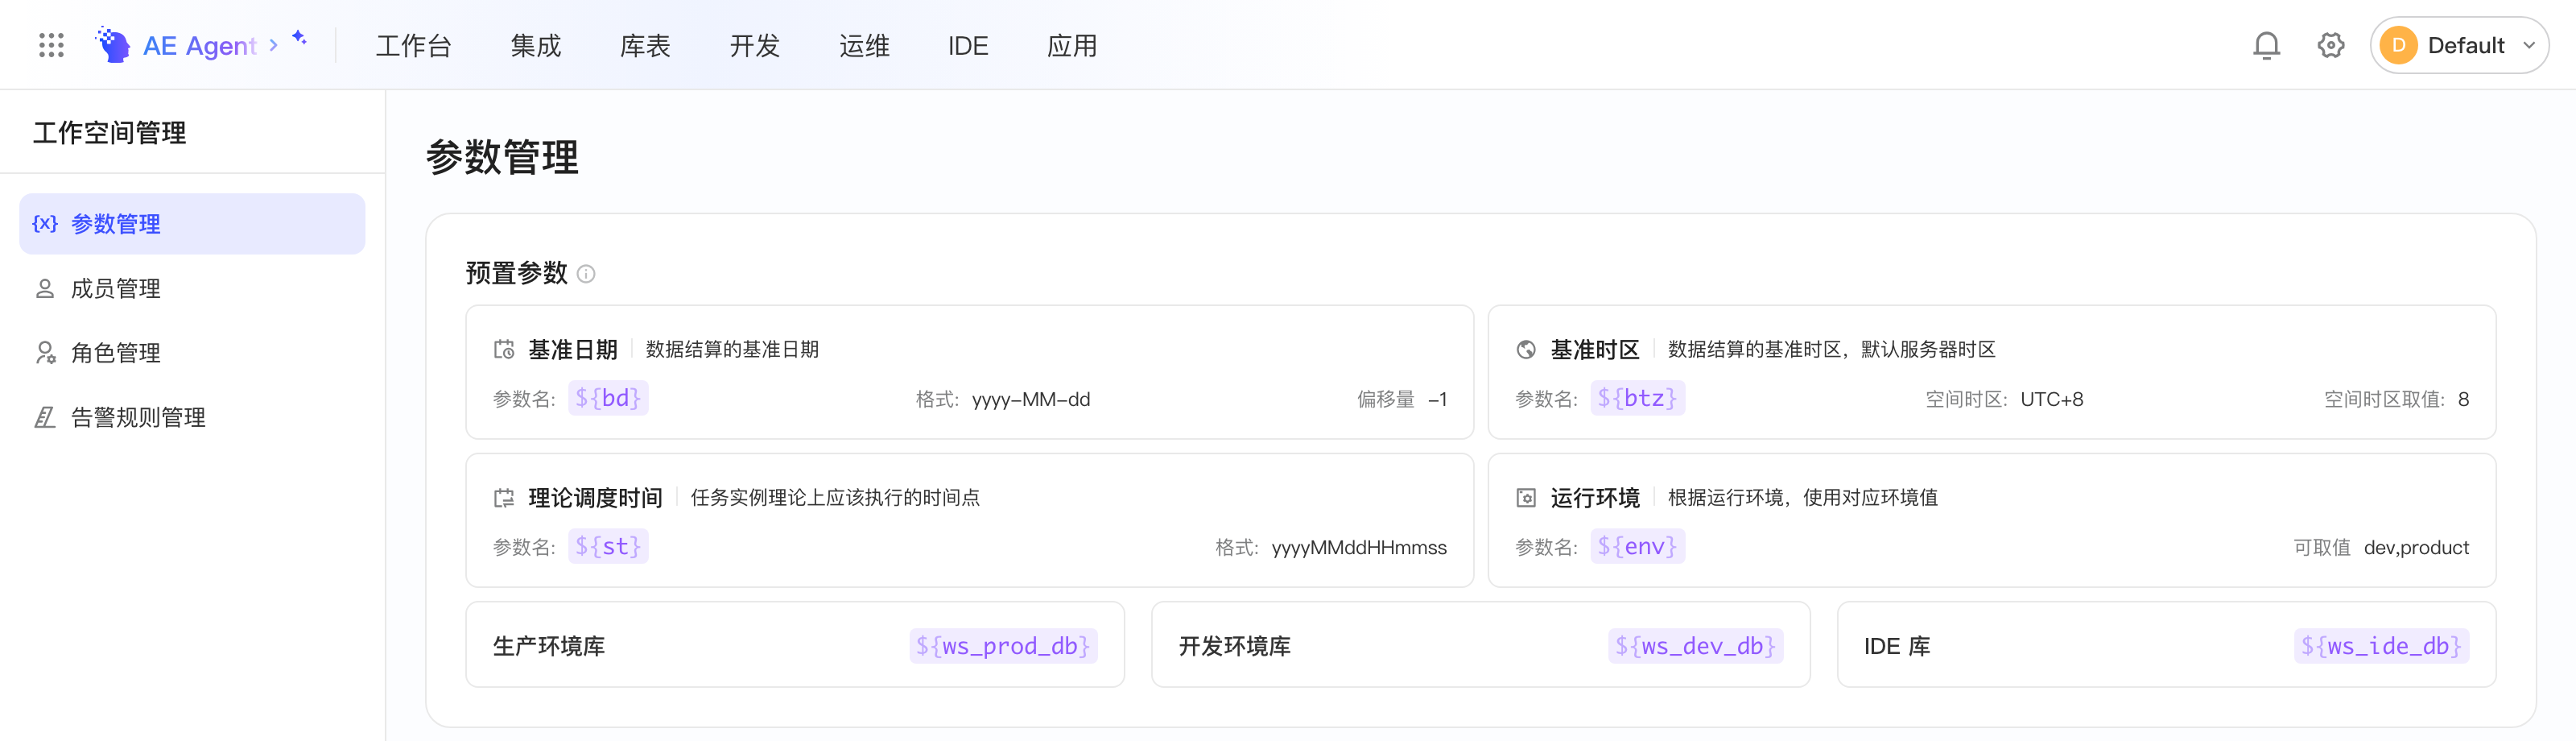Screen dimensions: 2576x741
Task: Click the ${bd} parameter tag
Action: click(608, 398)
